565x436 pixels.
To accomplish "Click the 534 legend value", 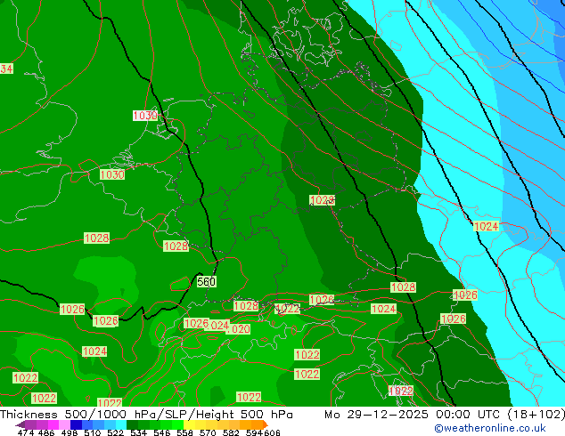I will (138, 432).
